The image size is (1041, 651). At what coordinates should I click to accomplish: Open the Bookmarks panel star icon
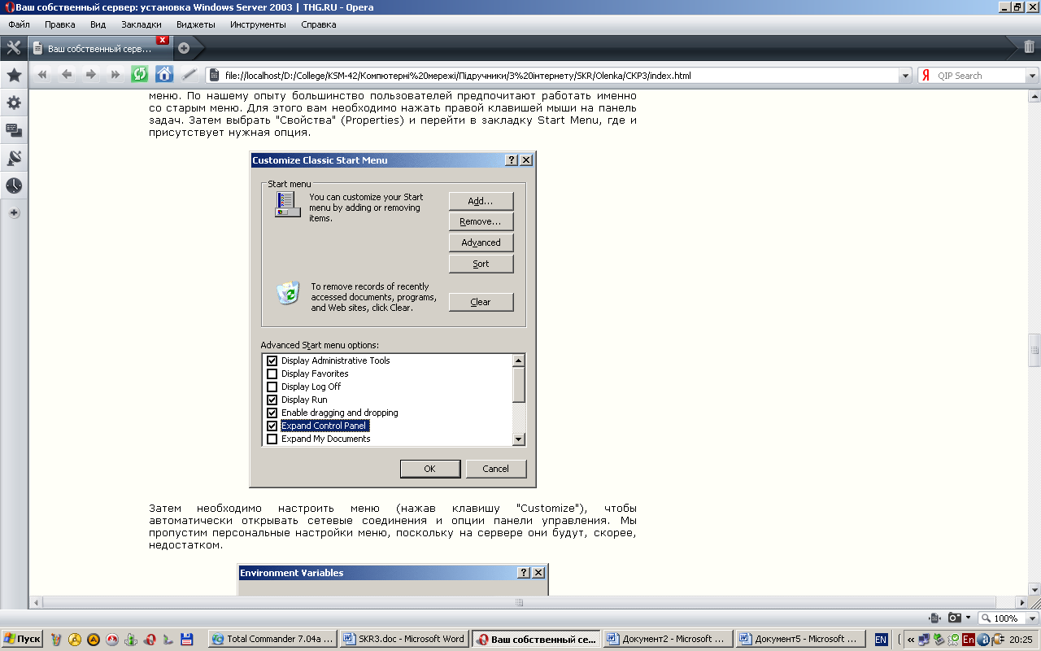pos(14,75)
